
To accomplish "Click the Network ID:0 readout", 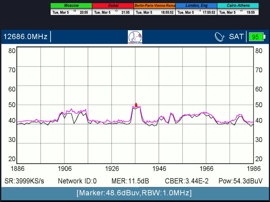I will click(x=77, y=181).
